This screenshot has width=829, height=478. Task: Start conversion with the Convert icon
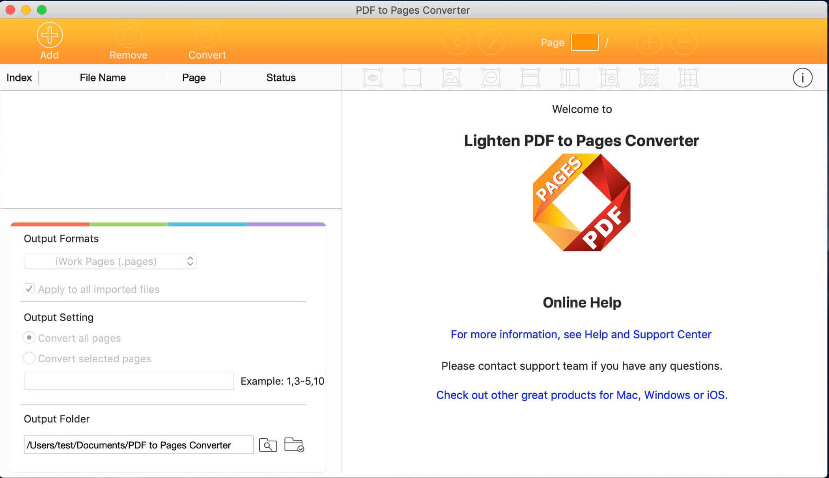pyautogui.click(x=207, y=35)
